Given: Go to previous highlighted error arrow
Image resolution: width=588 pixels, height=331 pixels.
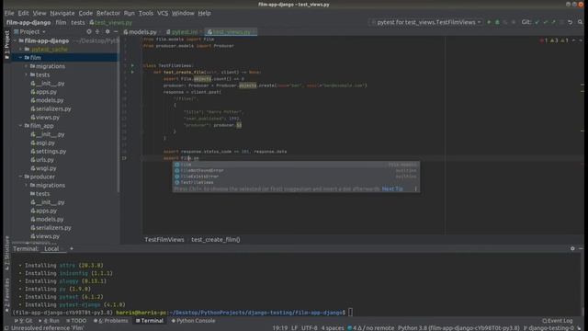Looking at the screenshot, I should 573,40.
